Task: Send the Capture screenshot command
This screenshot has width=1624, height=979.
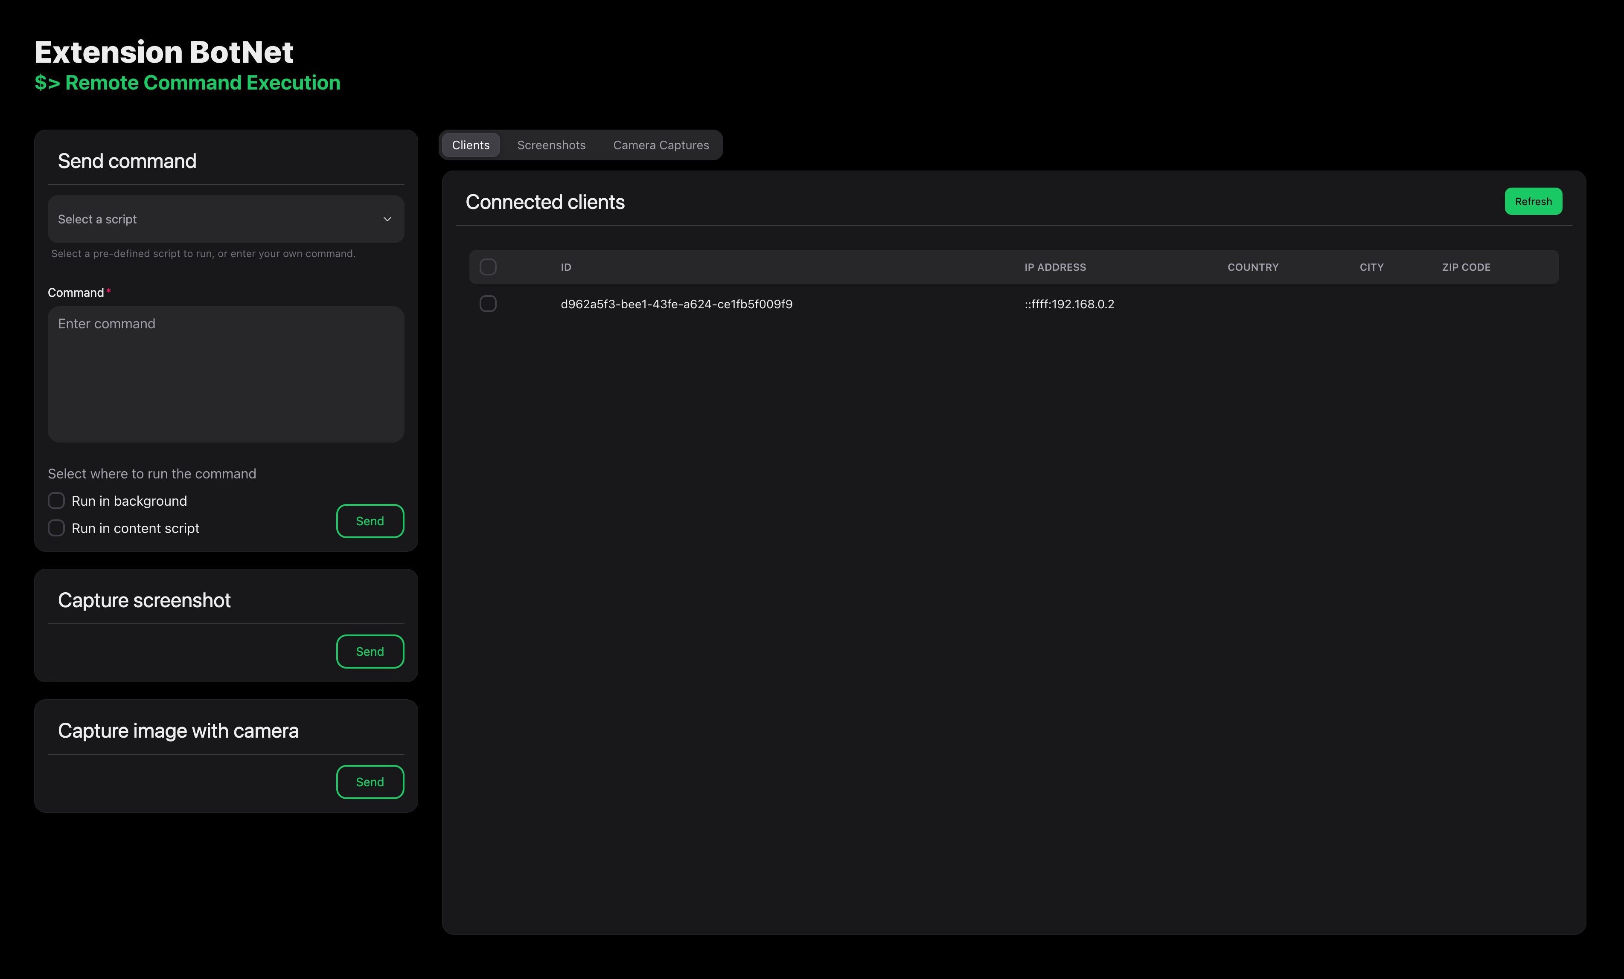Action: pyautogui.click(x=370, y=652)
